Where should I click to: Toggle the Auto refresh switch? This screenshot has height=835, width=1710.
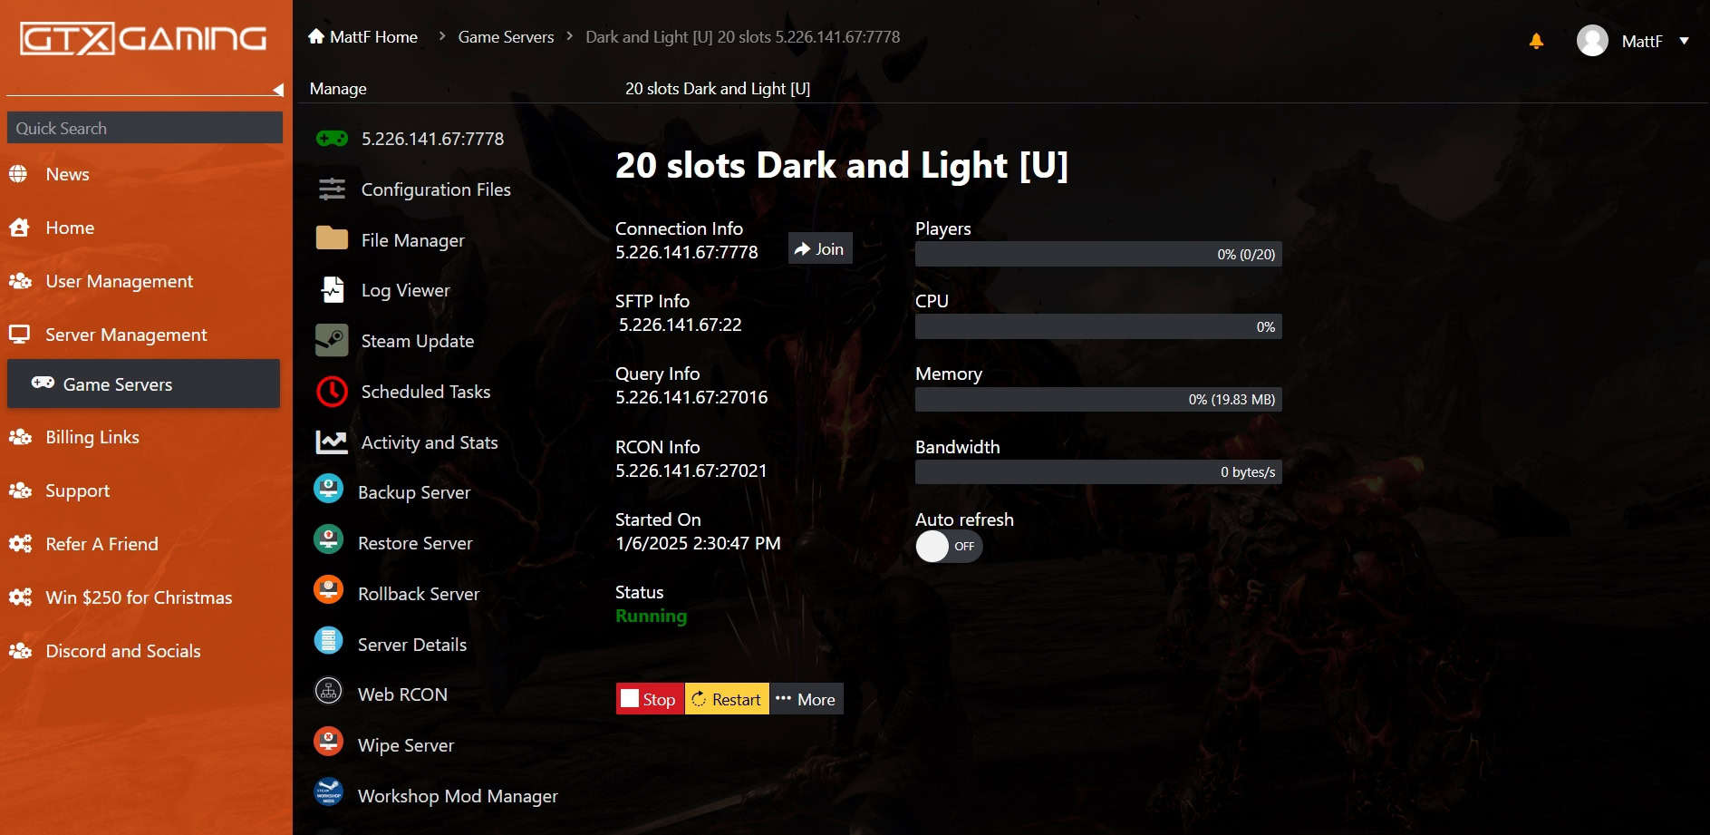[948, 546]
